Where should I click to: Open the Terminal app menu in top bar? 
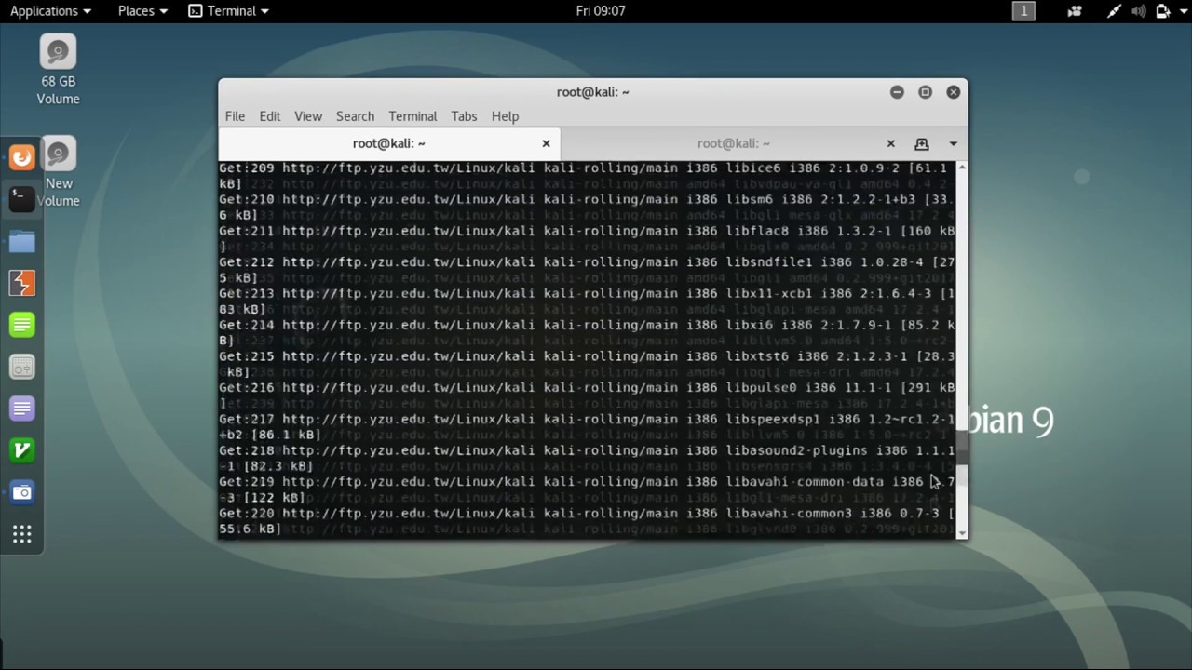pos(229,11)
